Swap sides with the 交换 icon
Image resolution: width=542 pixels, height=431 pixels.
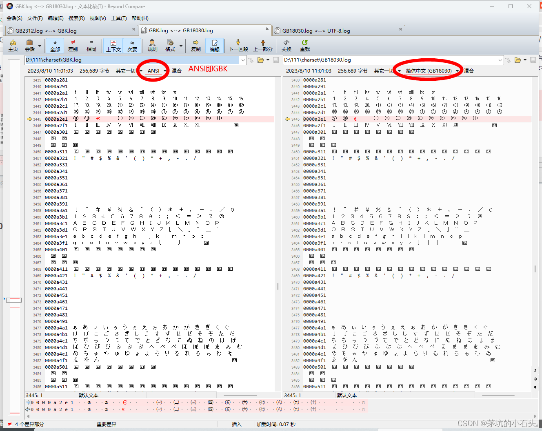(287, 45)
